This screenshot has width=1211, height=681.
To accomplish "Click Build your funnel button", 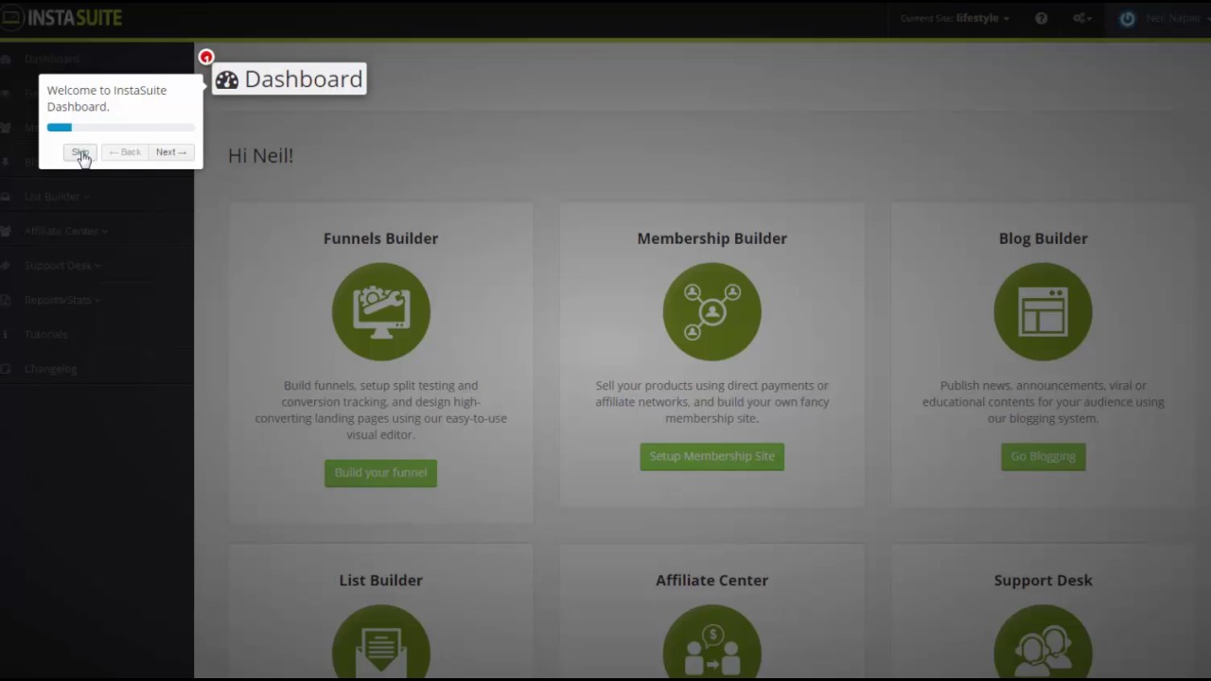I will [x=380, y=473].
